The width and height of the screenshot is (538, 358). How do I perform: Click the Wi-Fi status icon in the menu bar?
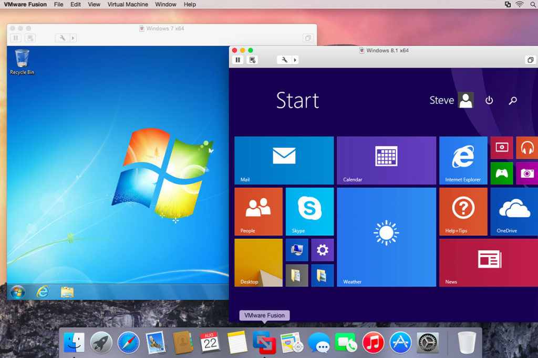coord(520,4)
